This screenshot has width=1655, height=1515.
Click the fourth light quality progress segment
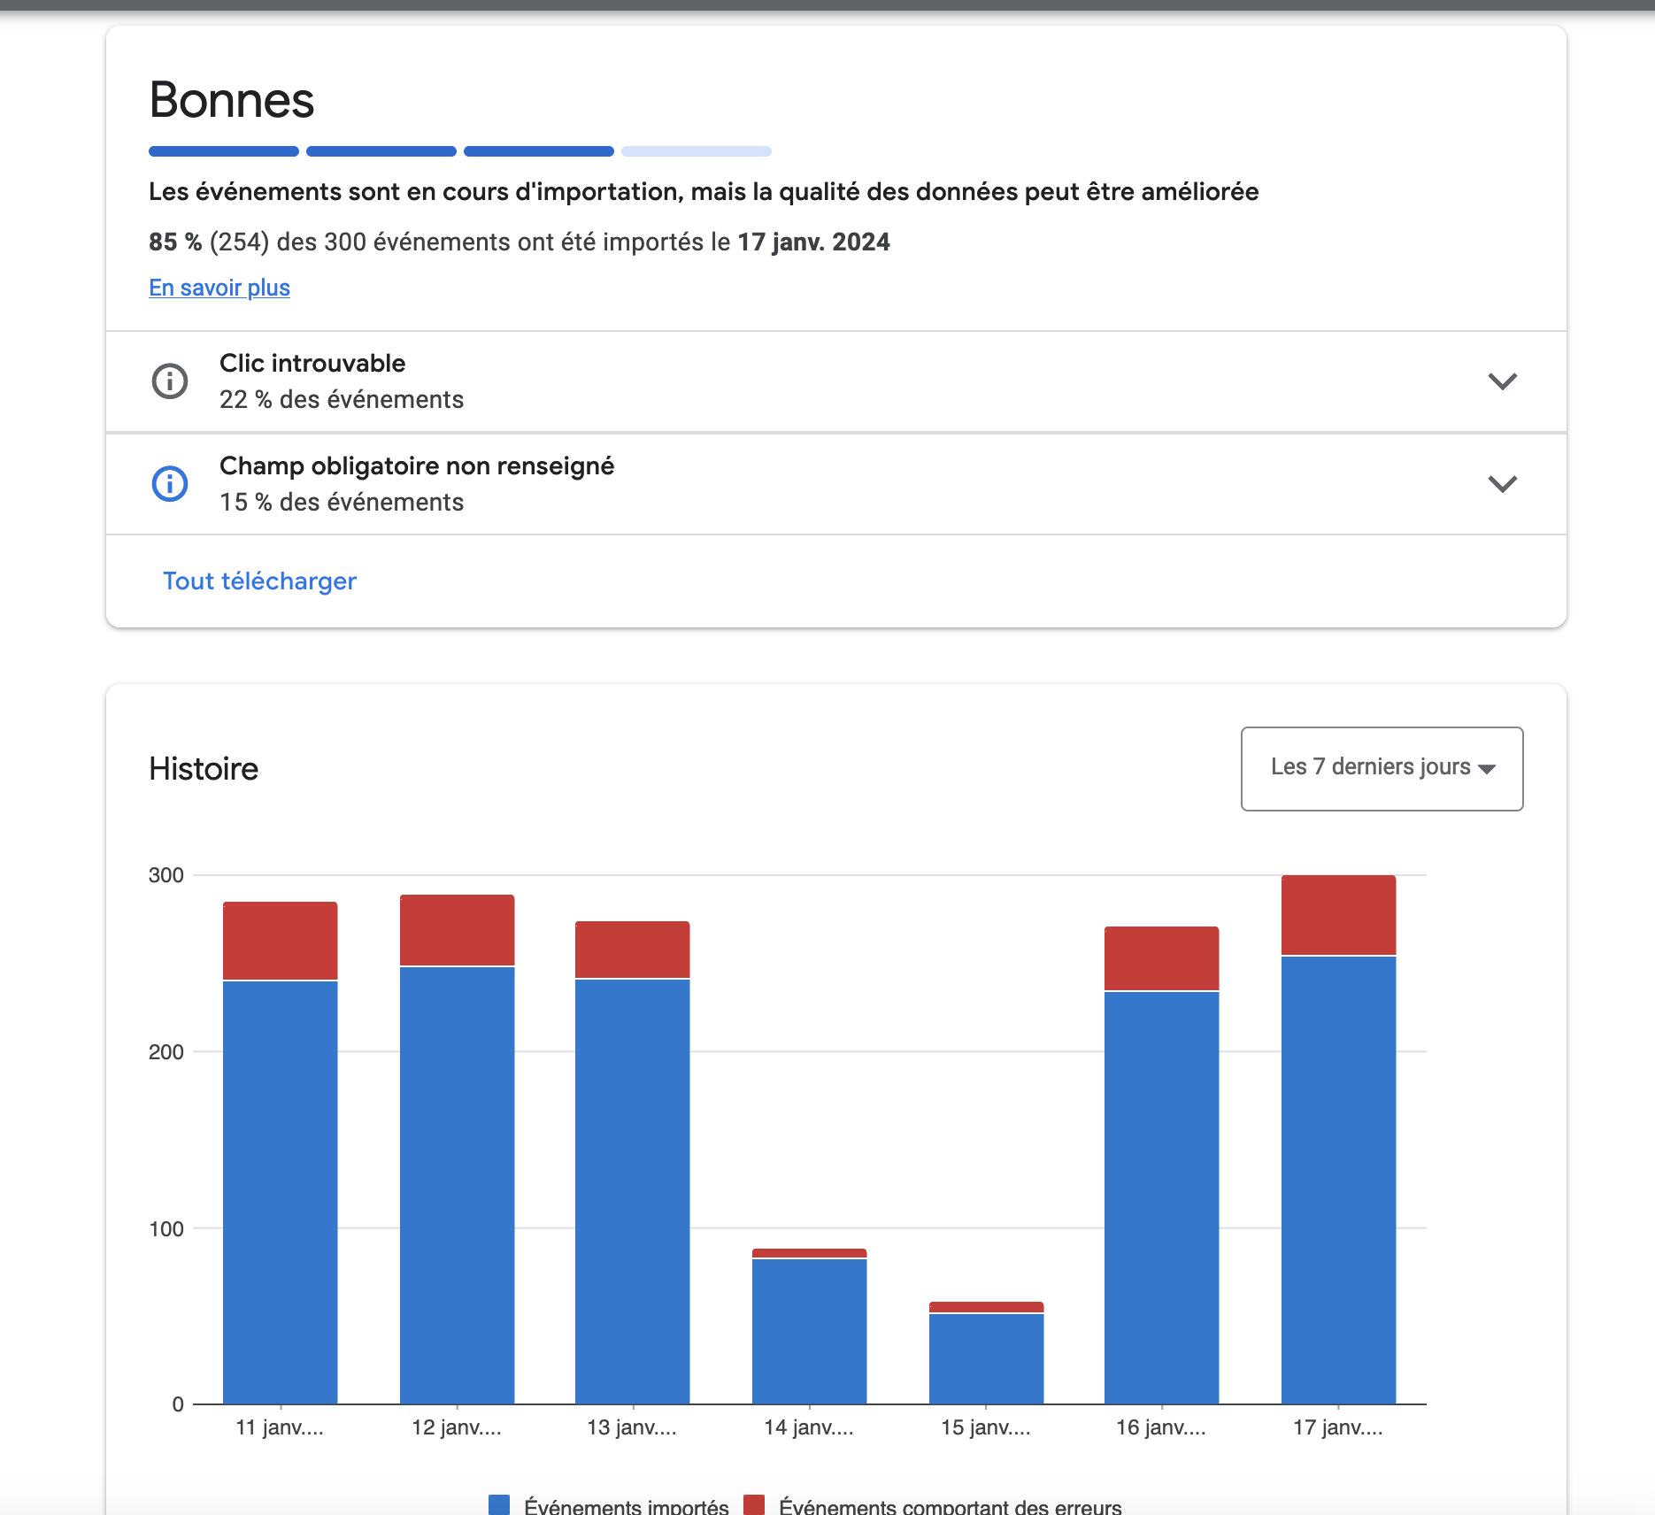click(697, 151)
